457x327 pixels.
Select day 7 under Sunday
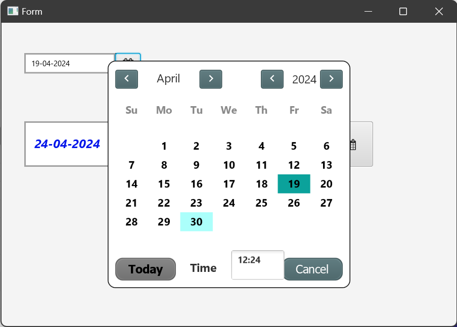tap(131, 165)
